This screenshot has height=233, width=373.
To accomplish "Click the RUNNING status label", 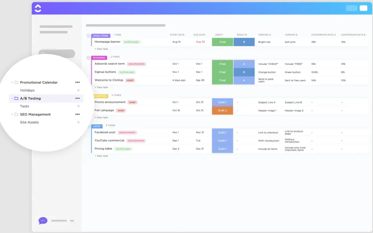I will pyautogui.click(x=99, y=58).
